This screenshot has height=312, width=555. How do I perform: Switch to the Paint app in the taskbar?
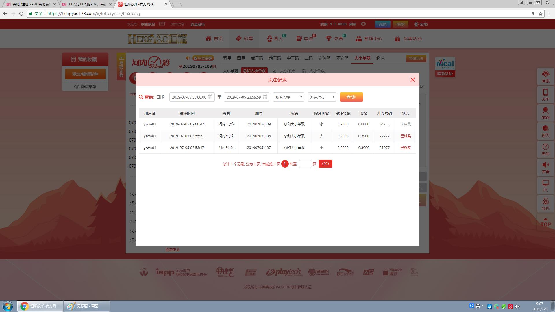click(x=87, y=306)
